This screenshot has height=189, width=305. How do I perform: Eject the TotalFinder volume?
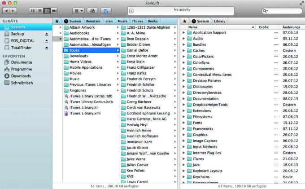coord(47,48)
